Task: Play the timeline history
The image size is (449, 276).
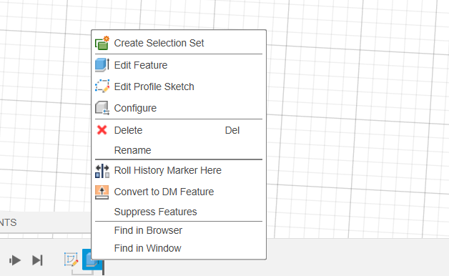Action: pos(15,260)
